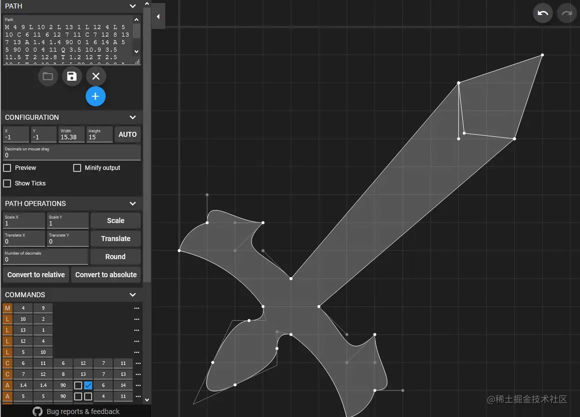Screen dimensions: 580x417
Task: Click the viewbox Y field
Action: tap(44, 135)
